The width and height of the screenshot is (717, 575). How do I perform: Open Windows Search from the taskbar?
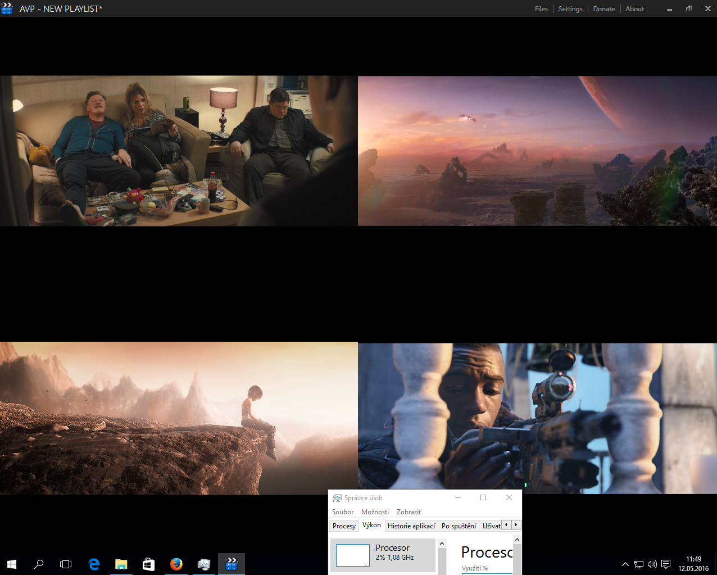tap(39, 564)
